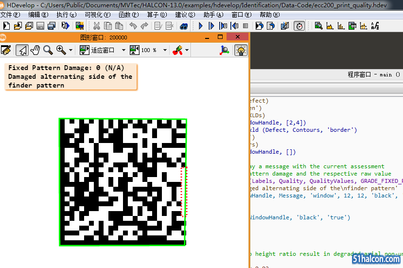Toggle the select pointer tool in graphics window
The height and width of the screenshot is (268, 403).
(22, 50)
